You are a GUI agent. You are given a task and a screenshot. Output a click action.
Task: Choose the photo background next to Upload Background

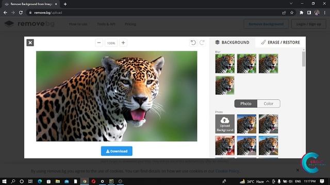pyautogui.click(x=246, y=124)
